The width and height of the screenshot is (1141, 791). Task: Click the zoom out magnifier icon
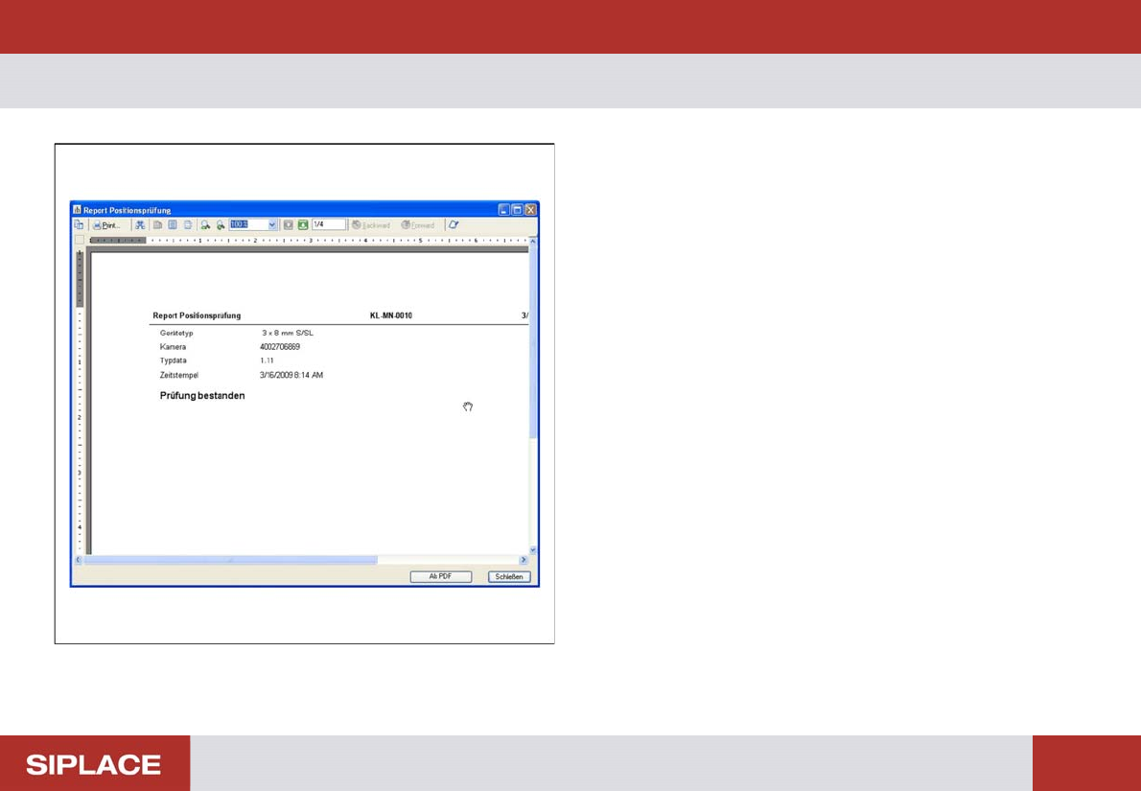click(221, 225)
